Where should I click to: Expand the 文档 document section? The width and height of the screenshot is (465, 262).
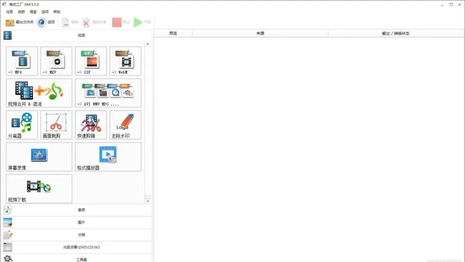pos(77,235)
